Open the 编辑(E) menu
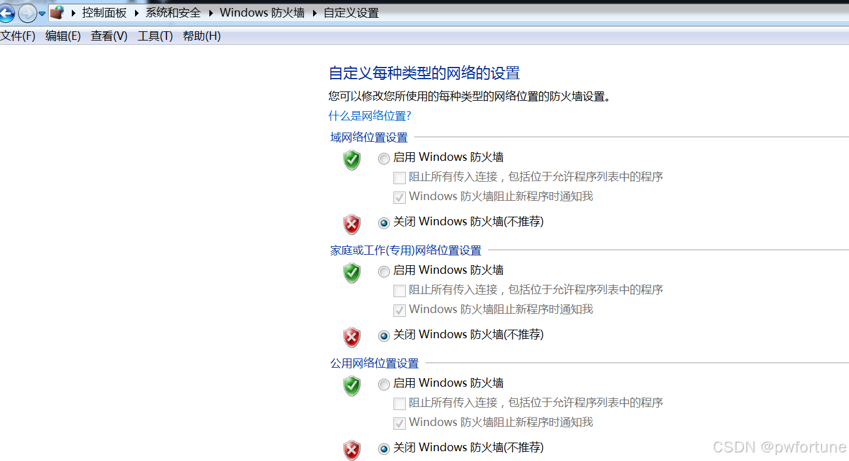Viewport: 849px width, 461px height. tap(63, 36)
